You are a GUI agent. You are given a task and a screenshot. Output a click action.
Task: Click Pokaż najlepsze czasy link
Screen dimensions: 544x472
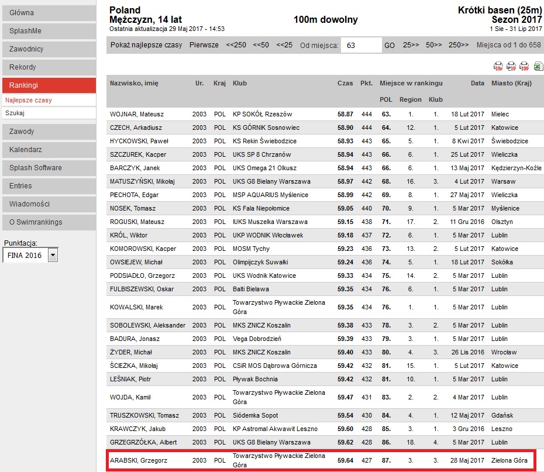click(146, 45)
